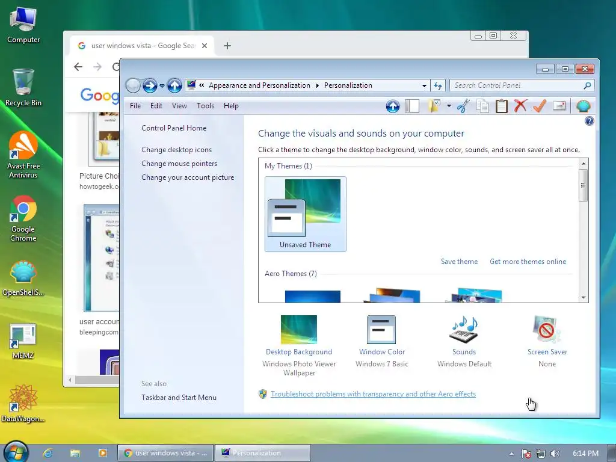
Task: Click the blue Help question mark icon
Action: pos(589,121)
